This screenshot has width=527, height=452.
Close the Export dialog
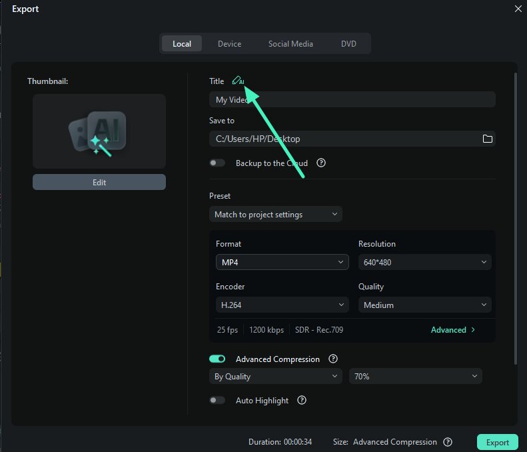click(518, 9)
